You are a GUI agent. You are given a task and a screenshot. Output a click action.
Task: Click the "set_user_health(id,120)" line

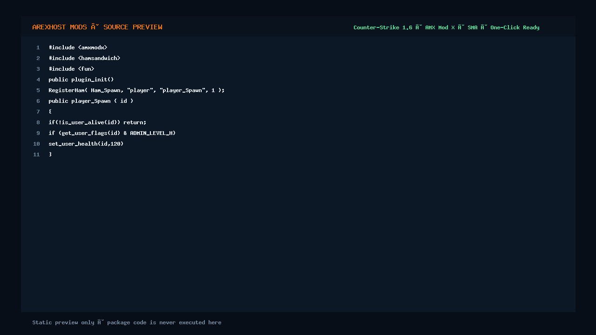click(x=86, y=144)
